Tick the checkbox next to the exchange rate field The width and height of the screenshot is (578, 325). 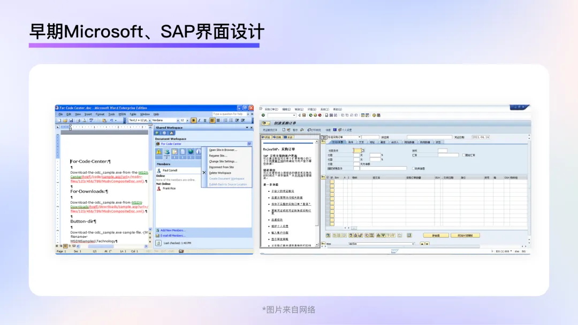coord(464,155)
